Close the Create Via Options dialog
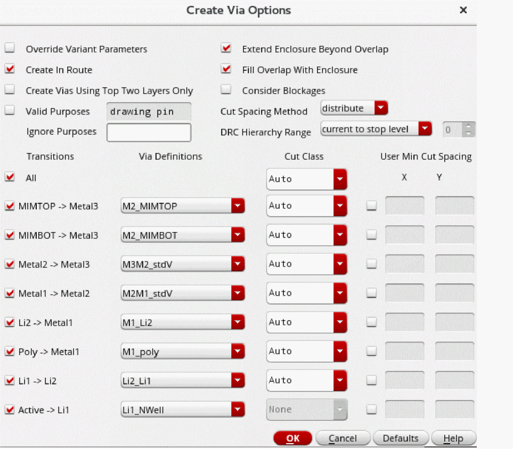 click(463, 10)
